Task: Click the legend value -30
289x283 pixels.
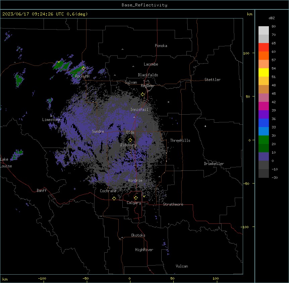Action: (x=275, y=177)
